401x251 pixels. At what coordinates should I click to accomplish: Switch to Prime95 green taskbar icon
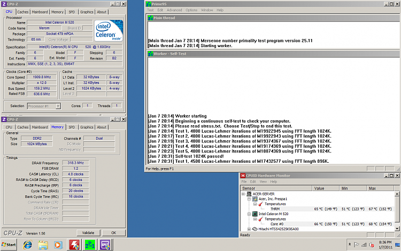coord(90,245)
